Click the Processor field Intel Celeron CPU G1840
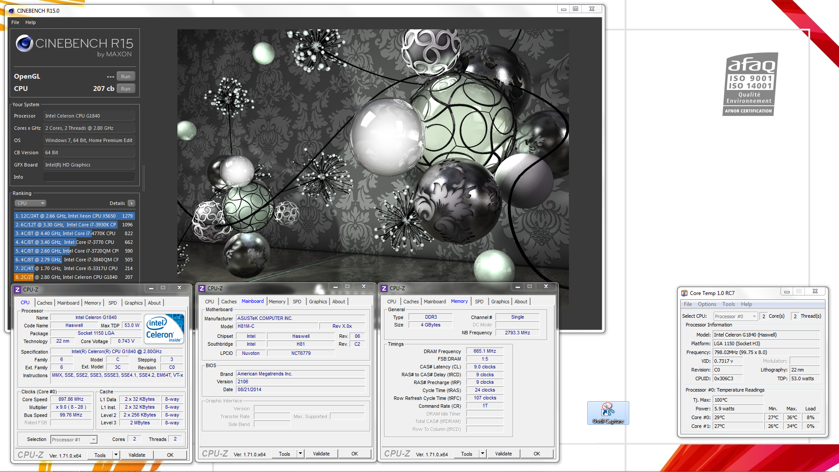The image size is (839, 472). click(x=89, y=116)
